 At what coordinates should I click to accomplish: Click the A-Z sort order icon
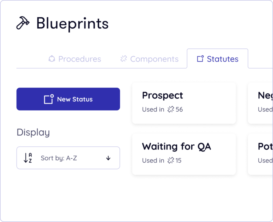pos(28,158)
